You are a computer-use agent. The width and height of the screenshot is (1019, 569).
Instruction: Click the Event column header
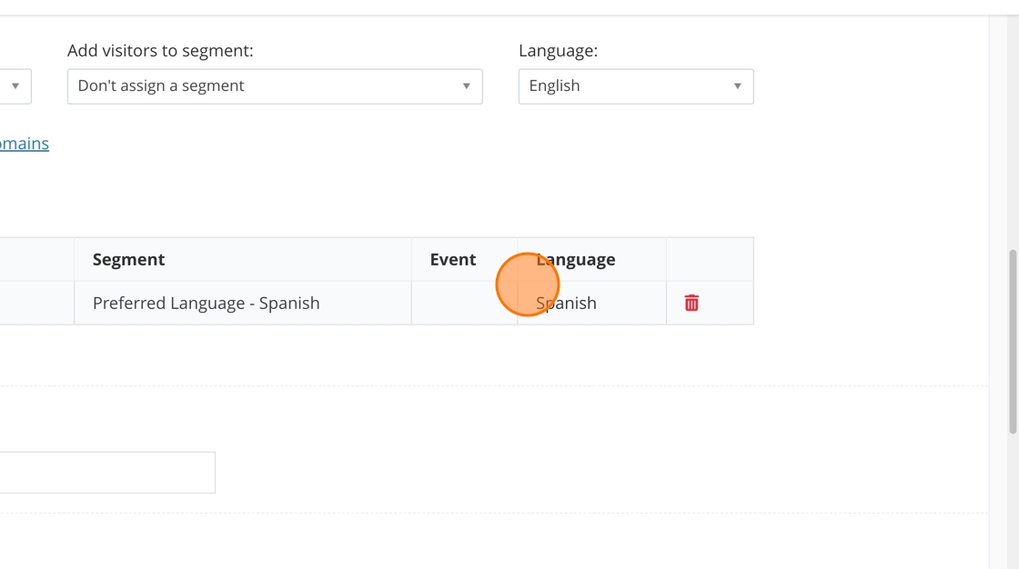point(453,260)
